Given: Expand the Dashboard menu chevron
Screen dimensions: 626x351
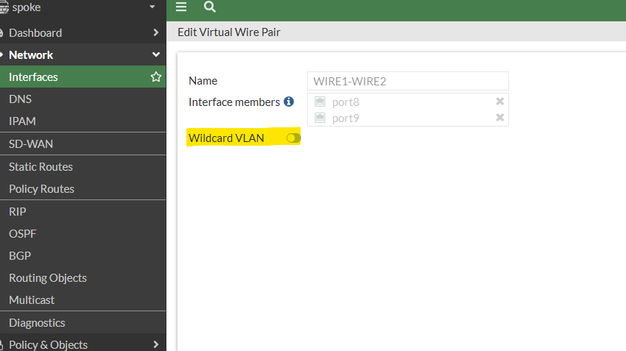Looking at the screenshot, I should click(x=156, y=32).
